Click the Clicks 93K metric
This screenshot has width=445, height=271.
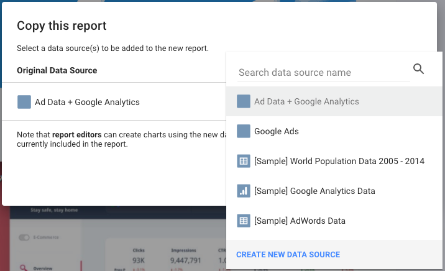139,260
